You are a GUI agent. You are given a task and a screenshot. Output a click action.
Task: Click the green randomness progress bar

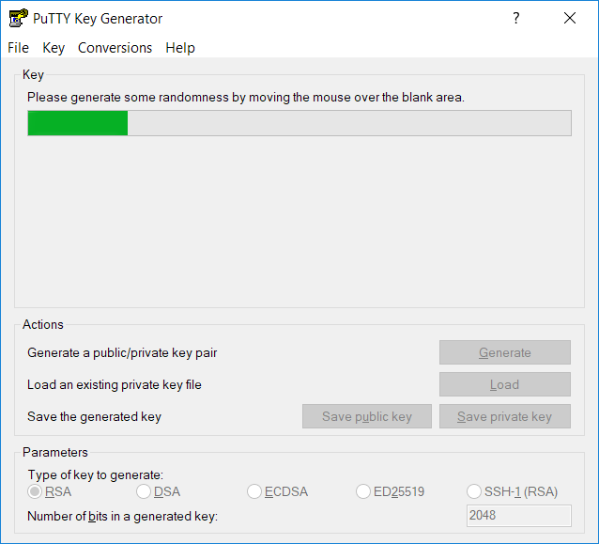point(299,123)
